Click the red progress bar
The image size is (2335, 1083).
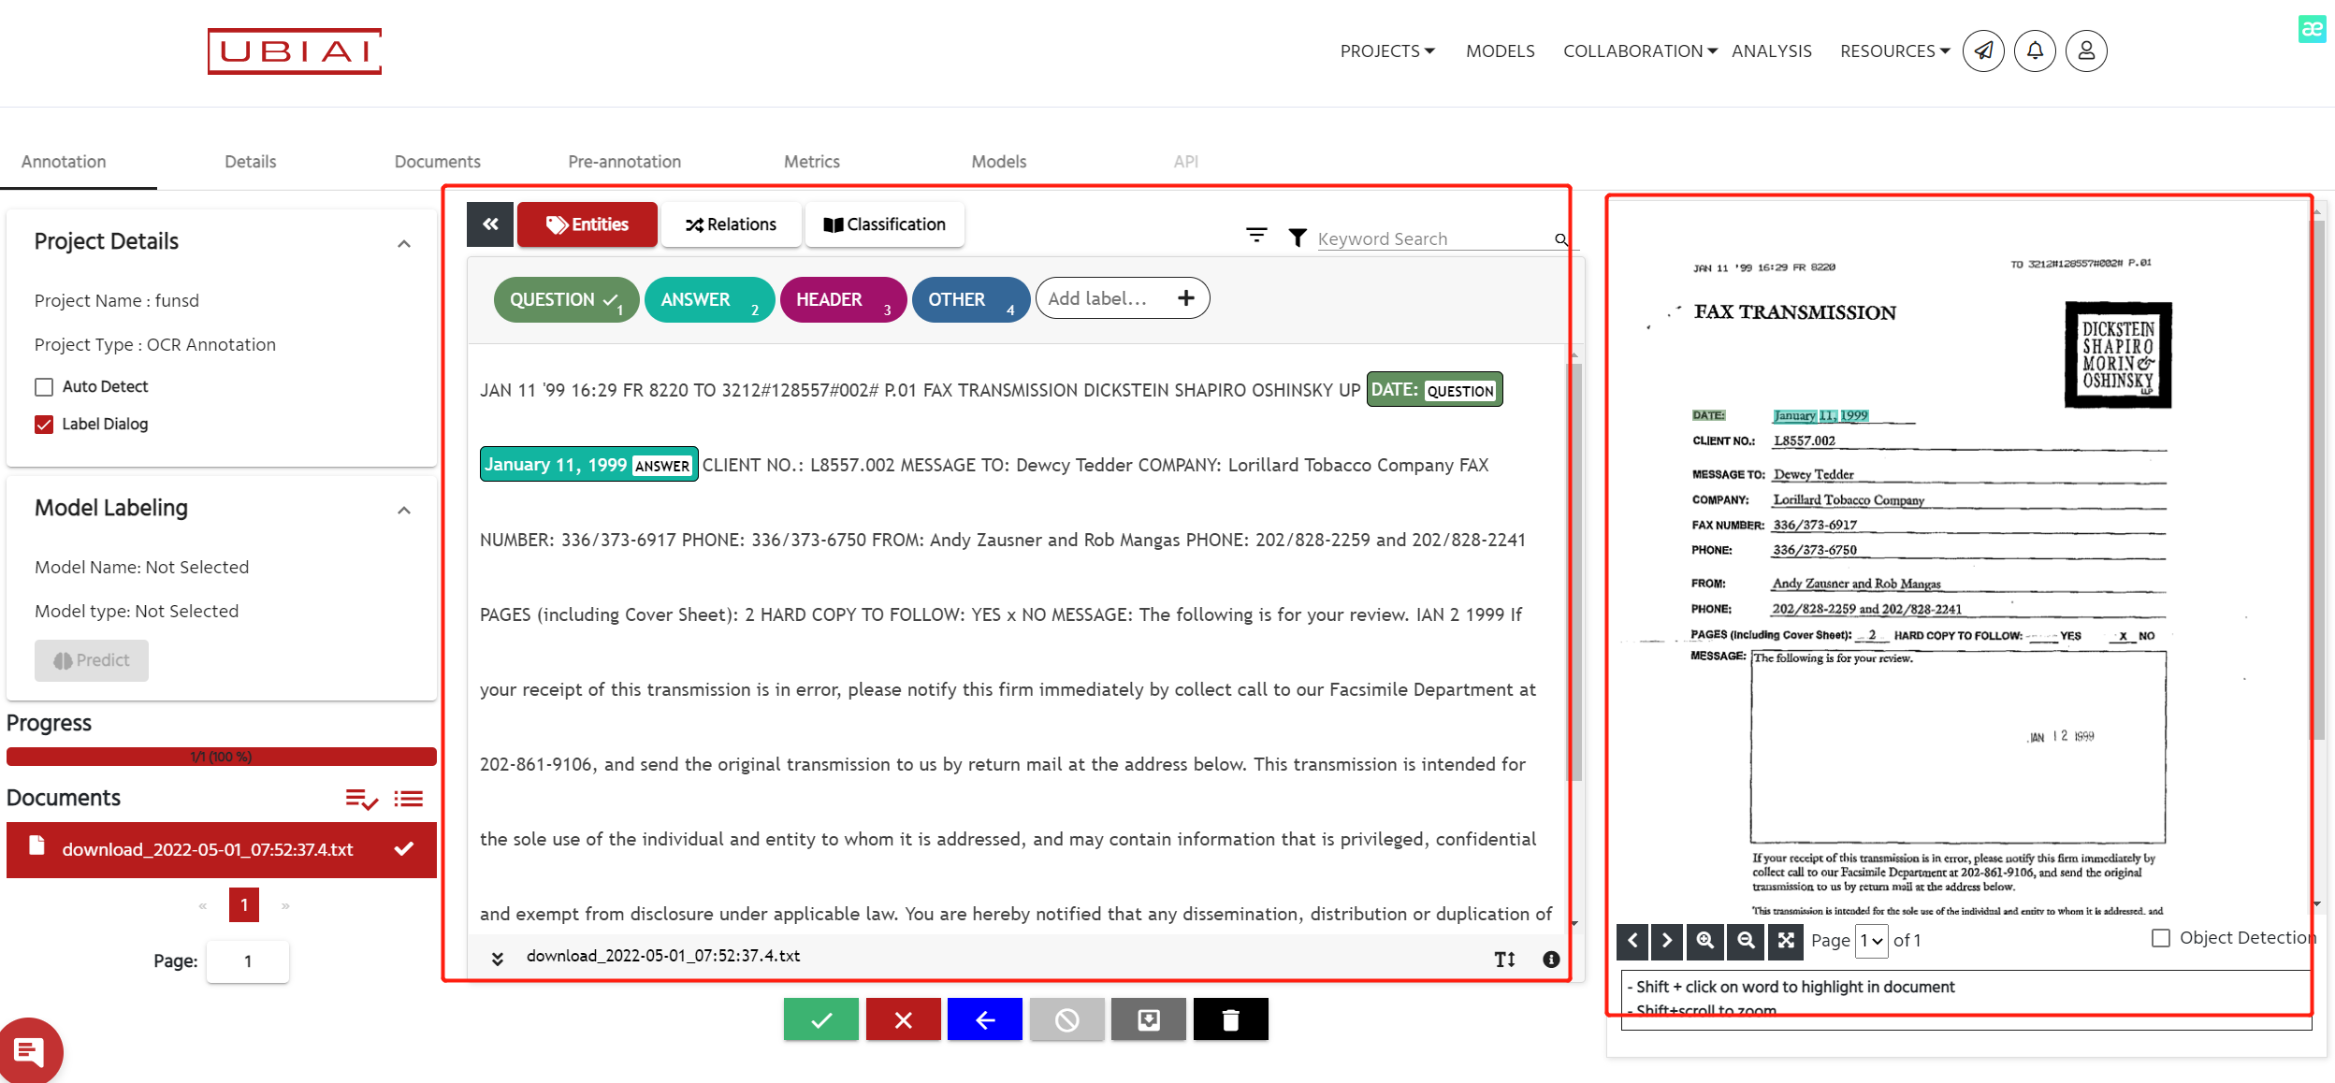click(221, 757)
